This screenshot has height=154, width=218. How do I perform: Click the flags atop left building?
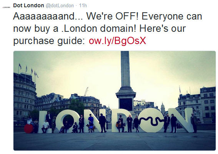(28, 70)
